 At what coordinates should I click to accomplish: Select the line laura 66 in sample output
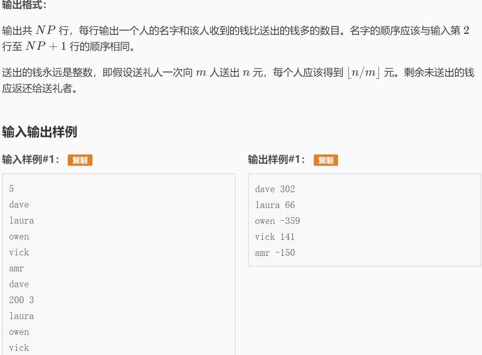pyautogui.click(x=275, y=205)
